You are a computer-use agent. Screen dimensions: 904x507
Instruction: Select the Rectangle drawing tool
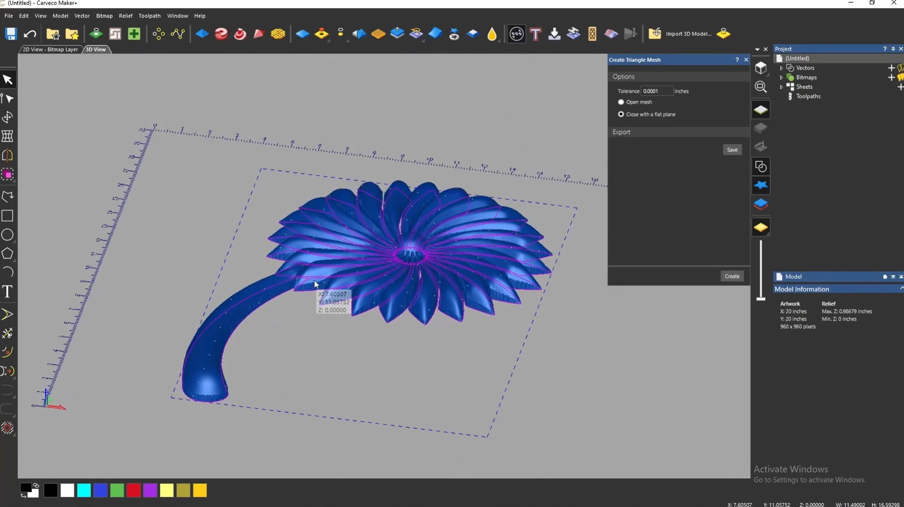click(8, 216)
